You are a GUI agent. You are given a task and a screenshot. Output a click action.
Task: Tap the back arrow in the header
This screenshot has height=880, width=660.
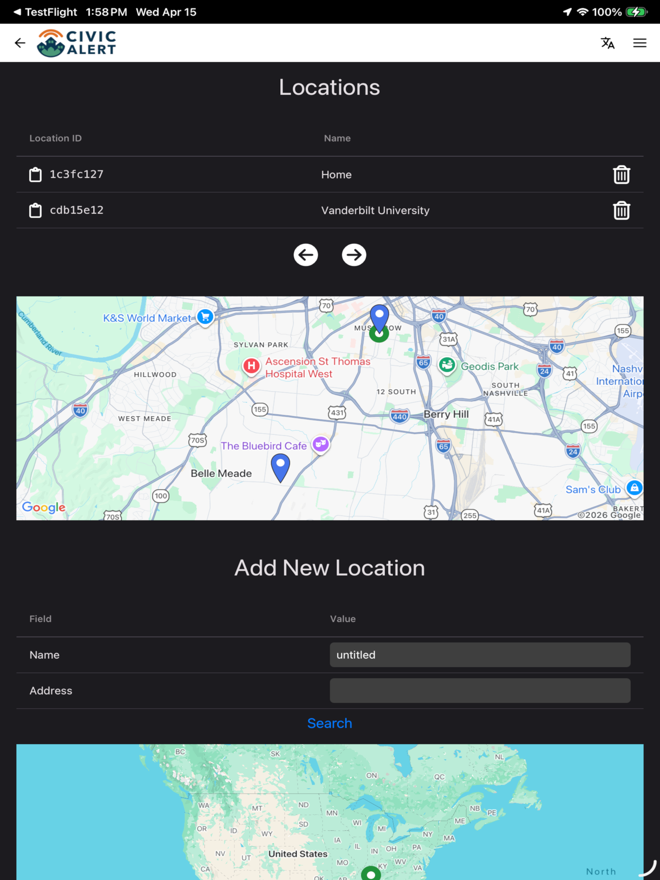[20, 43]
